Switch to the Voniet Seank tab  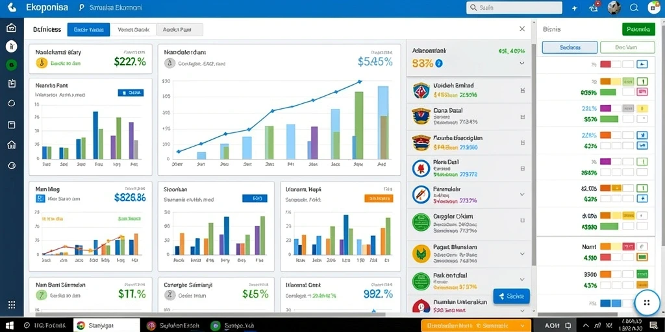pyautogui.click(x=134, y=30)
